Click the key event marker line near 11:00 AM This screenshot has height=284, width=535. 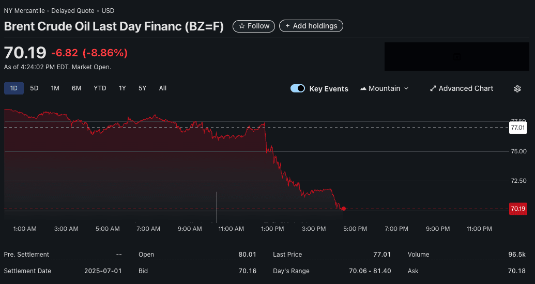[x=217, y=207]
